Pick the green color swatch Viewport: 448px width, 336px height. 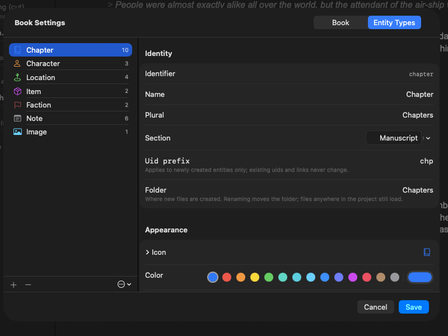(269, 277)
